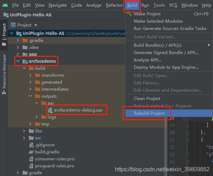Select Run Generate Sources Gradle Tasks
This screenshot has height=176, width=213.
point(169,29)
